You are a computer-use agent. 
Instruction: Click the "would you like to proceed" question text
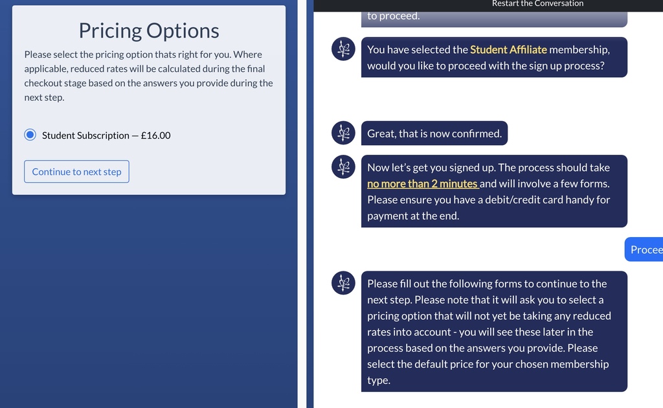point(486,65)
